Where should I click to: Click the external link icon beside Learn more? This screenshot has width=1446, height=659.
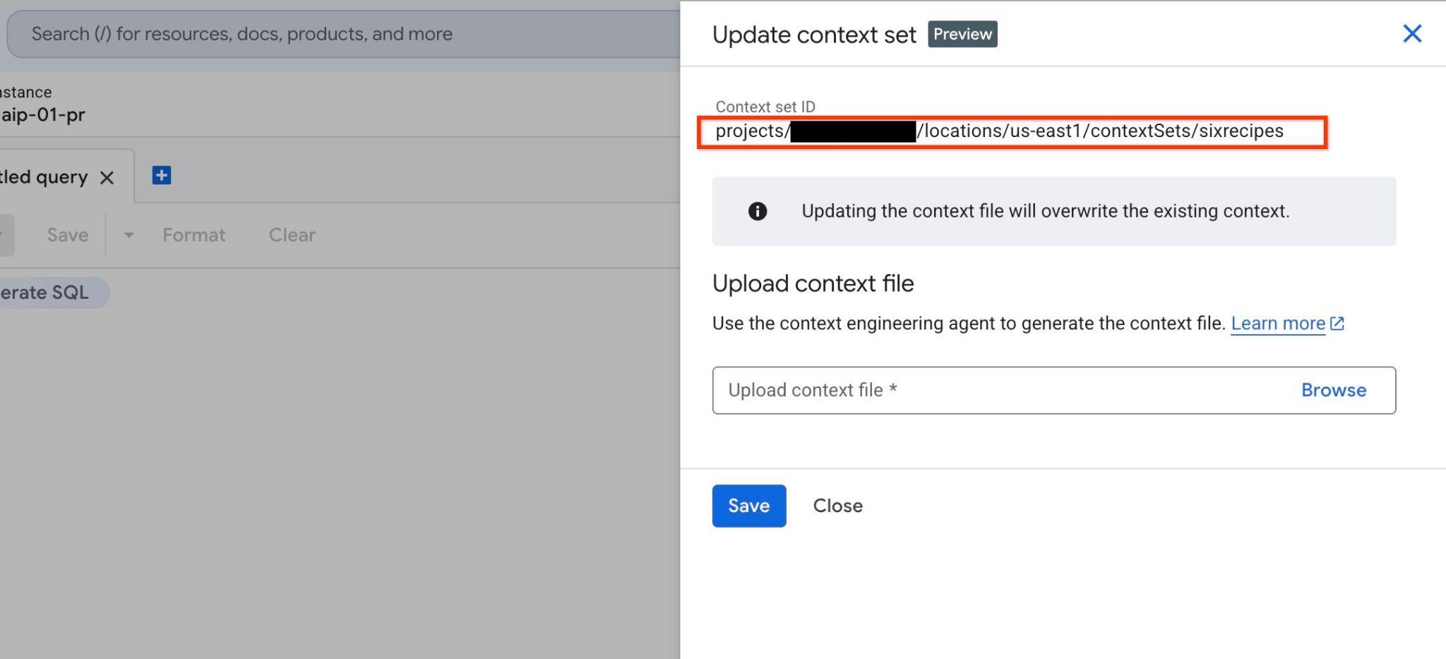pyautogui.click(x=1337, y=323)
